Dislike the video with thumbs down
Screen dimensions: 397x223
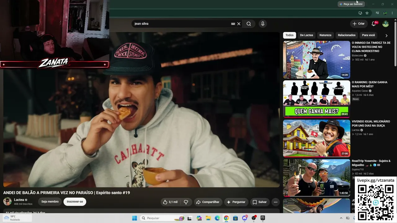(x=186, y=202)
